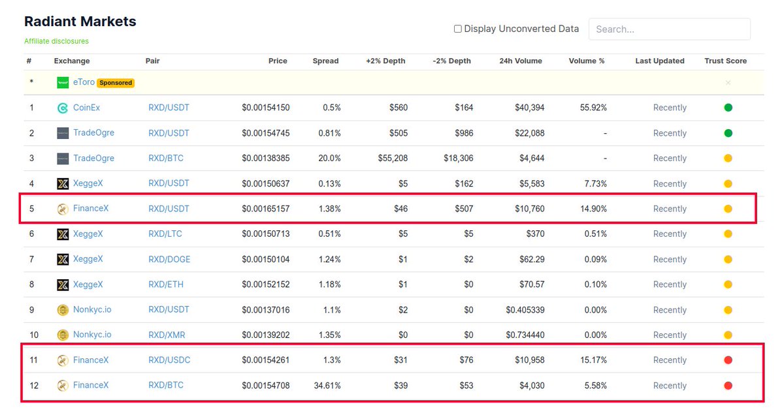Click the # column header
This screenshot has height=413, width=784.
pyautogui.click(x=29, y=61)
